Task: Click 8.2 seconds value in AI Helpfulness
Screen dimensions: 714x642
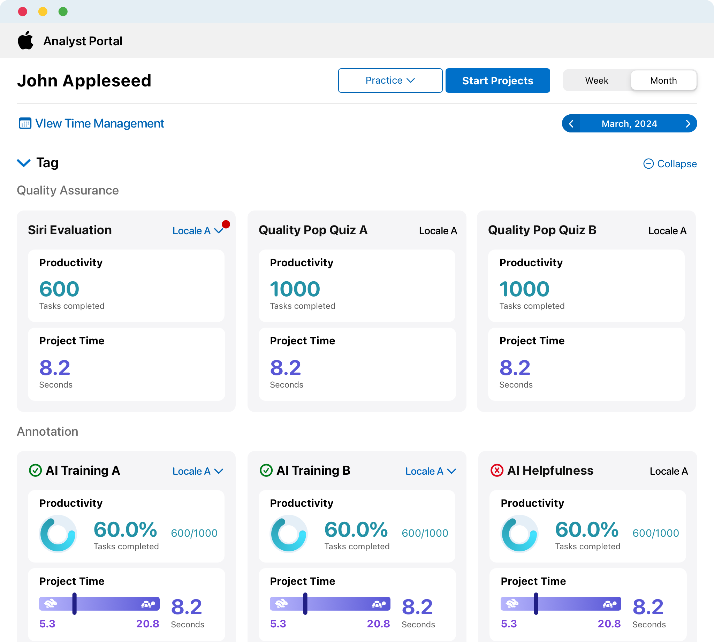Action: click(x=648, y=607)
